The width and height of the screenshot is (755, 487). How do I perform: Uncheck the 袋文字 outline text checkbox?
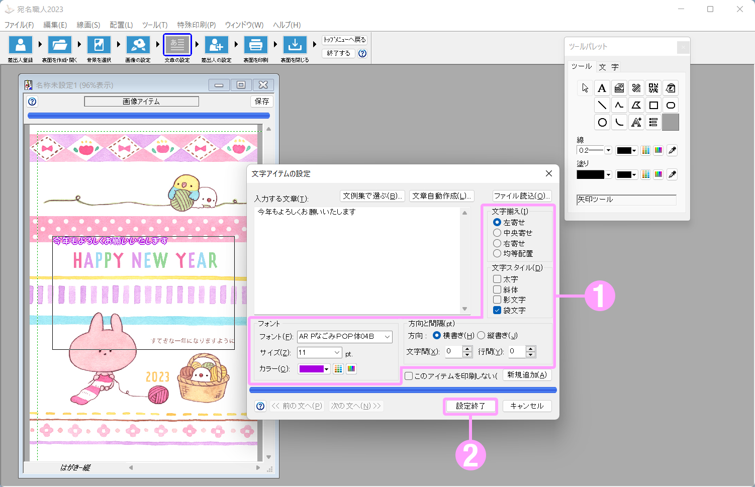pyautogui.click(x=497, y=310)
